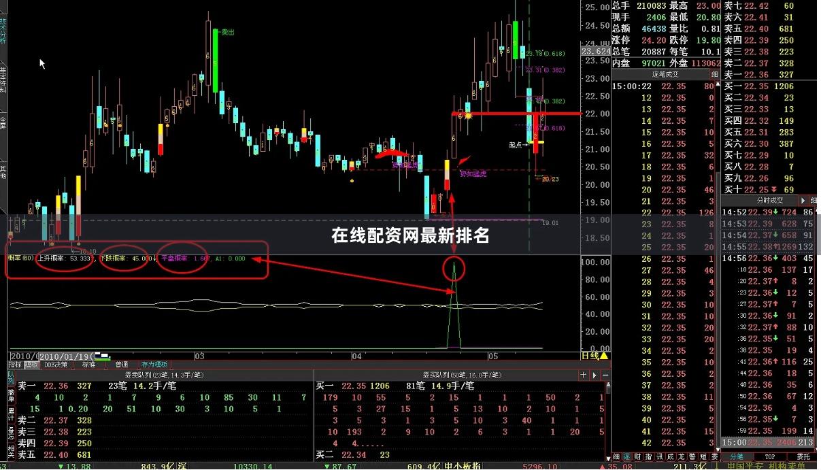Click the minus icon in 委买队列 header
Viewport: 821px width, 470px height.
604,375
